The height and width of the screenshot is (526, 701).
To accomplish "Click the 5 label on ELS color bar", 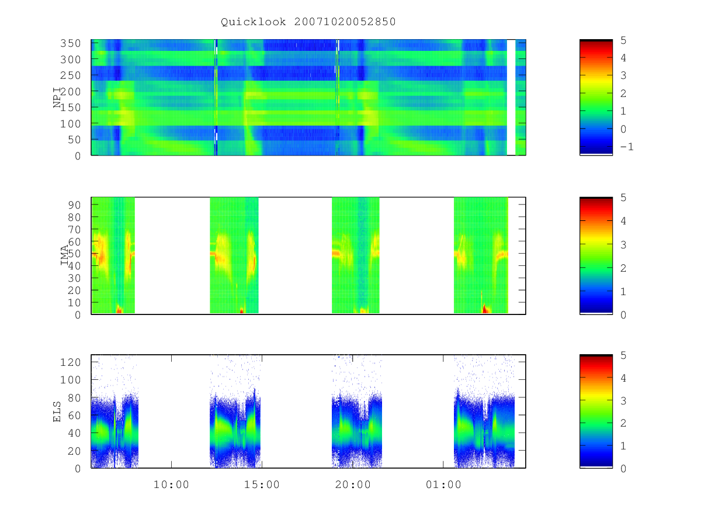I will pos(623,355).
